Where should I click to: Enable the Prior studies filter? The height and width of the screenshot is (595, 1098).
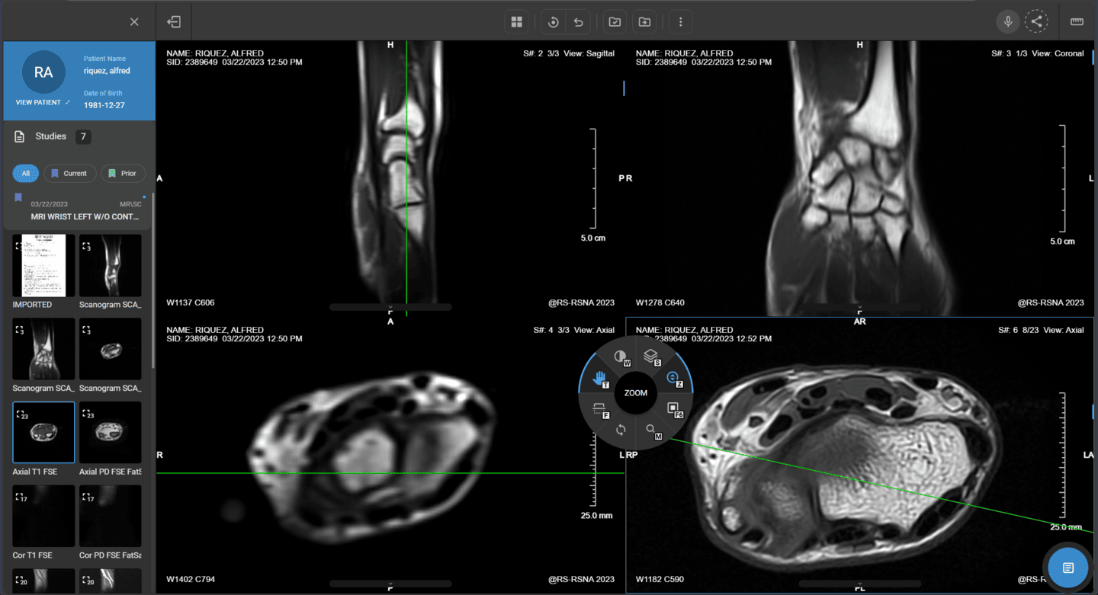pos(123,173)
